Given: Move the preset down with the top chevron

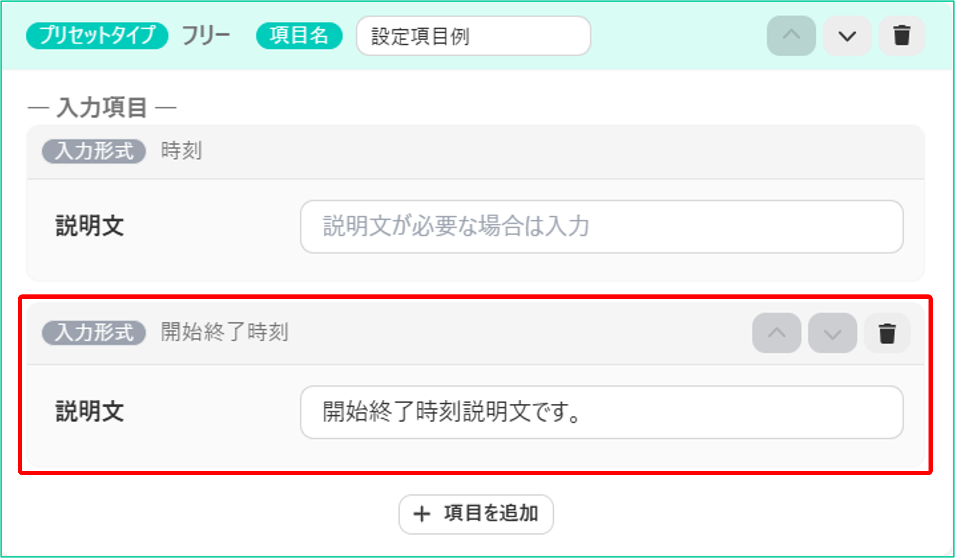Looking at the screenshot, I should click(x=847, y=36).
